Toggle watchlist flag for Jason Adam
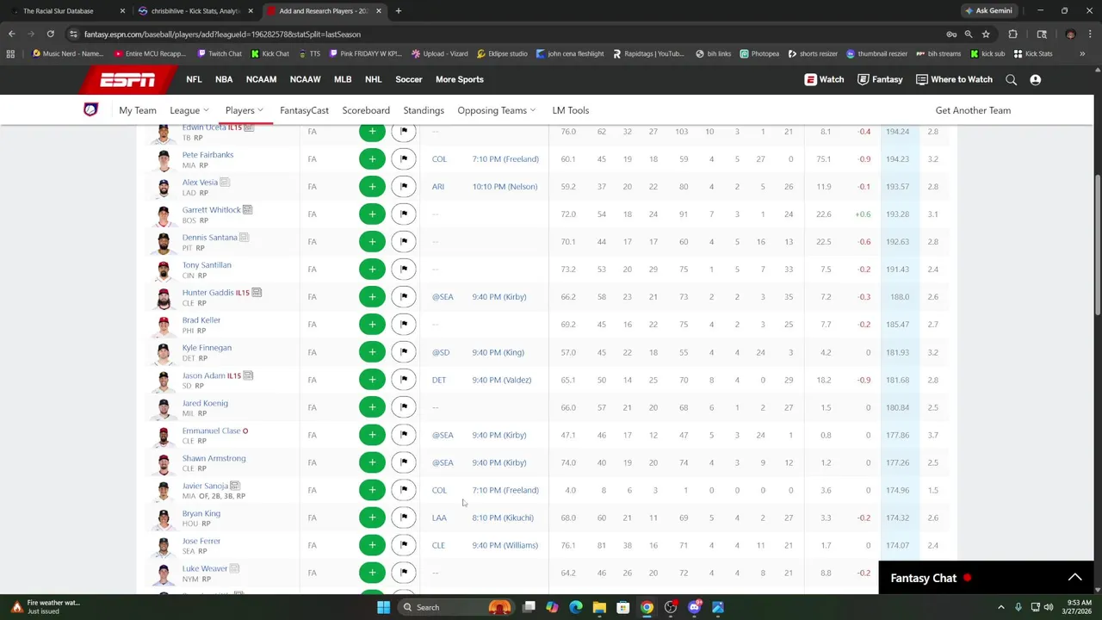Viewport: 1102px width, 620px height. (x=403, y=380)
